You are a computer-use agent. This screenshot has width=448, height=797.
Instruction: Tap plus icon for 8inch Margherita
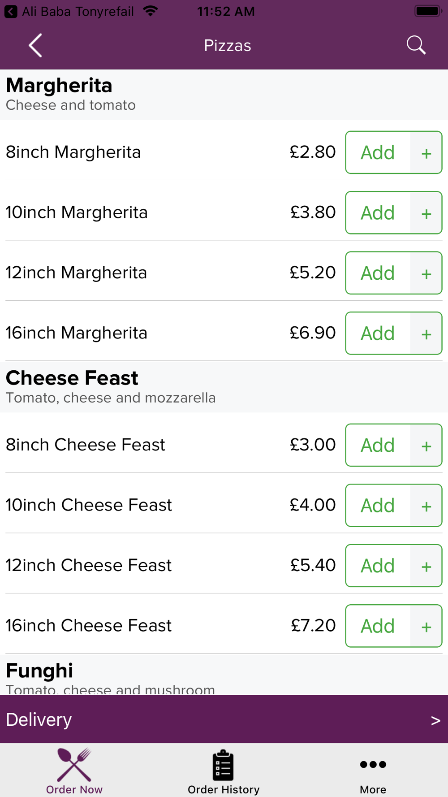point(426,153)
